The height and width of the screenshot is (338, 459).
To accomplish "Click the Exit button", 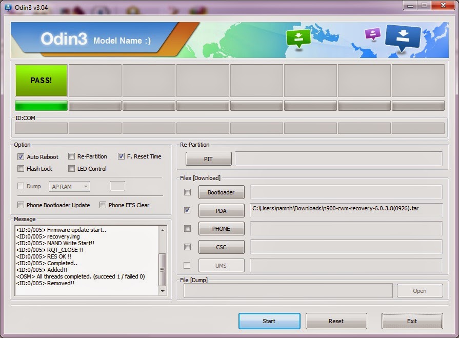I will 412,321.
